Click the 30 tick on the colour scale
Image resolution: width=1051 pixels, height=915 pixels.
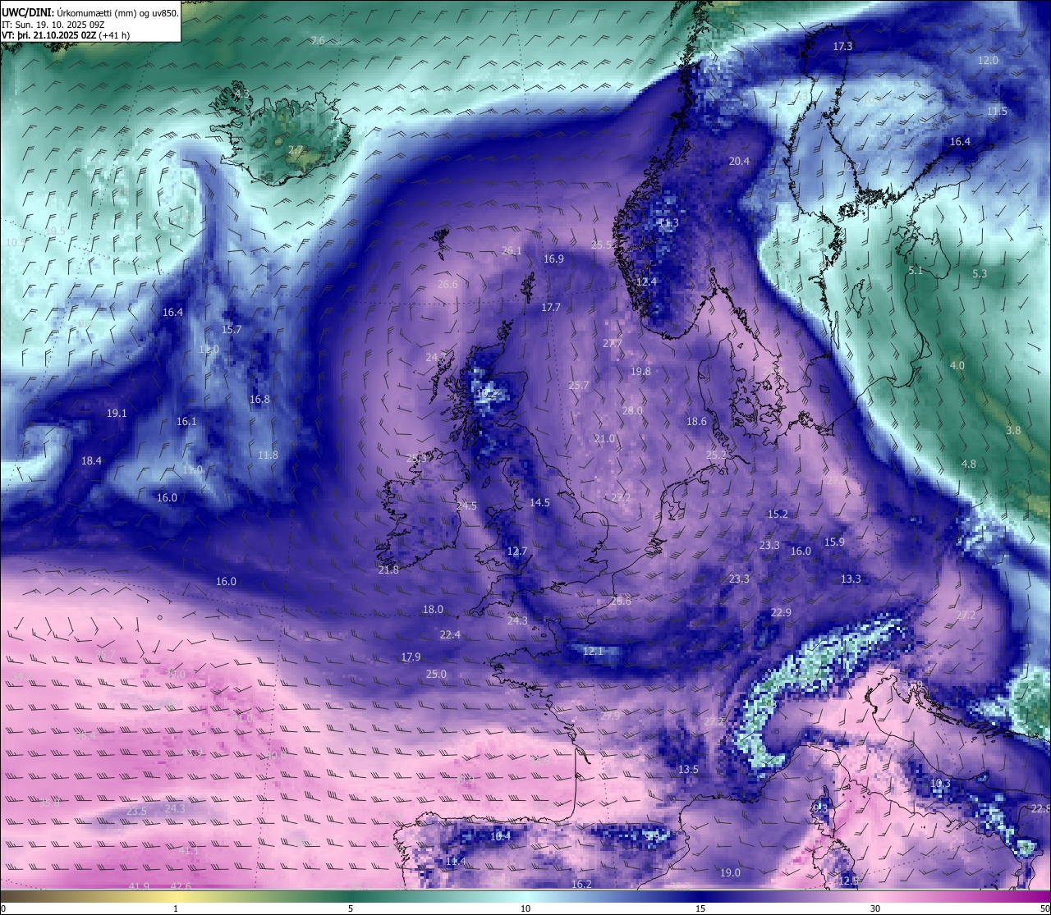click(x=875, y=908)
